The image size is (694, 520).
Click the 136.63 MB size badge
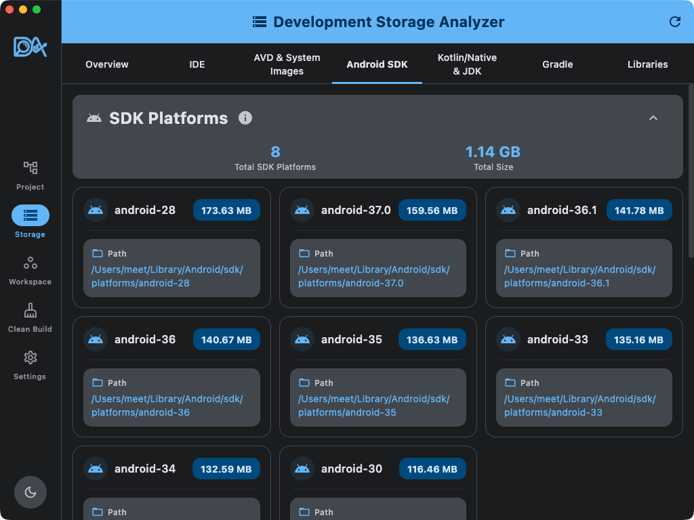[x=432, y=339]
